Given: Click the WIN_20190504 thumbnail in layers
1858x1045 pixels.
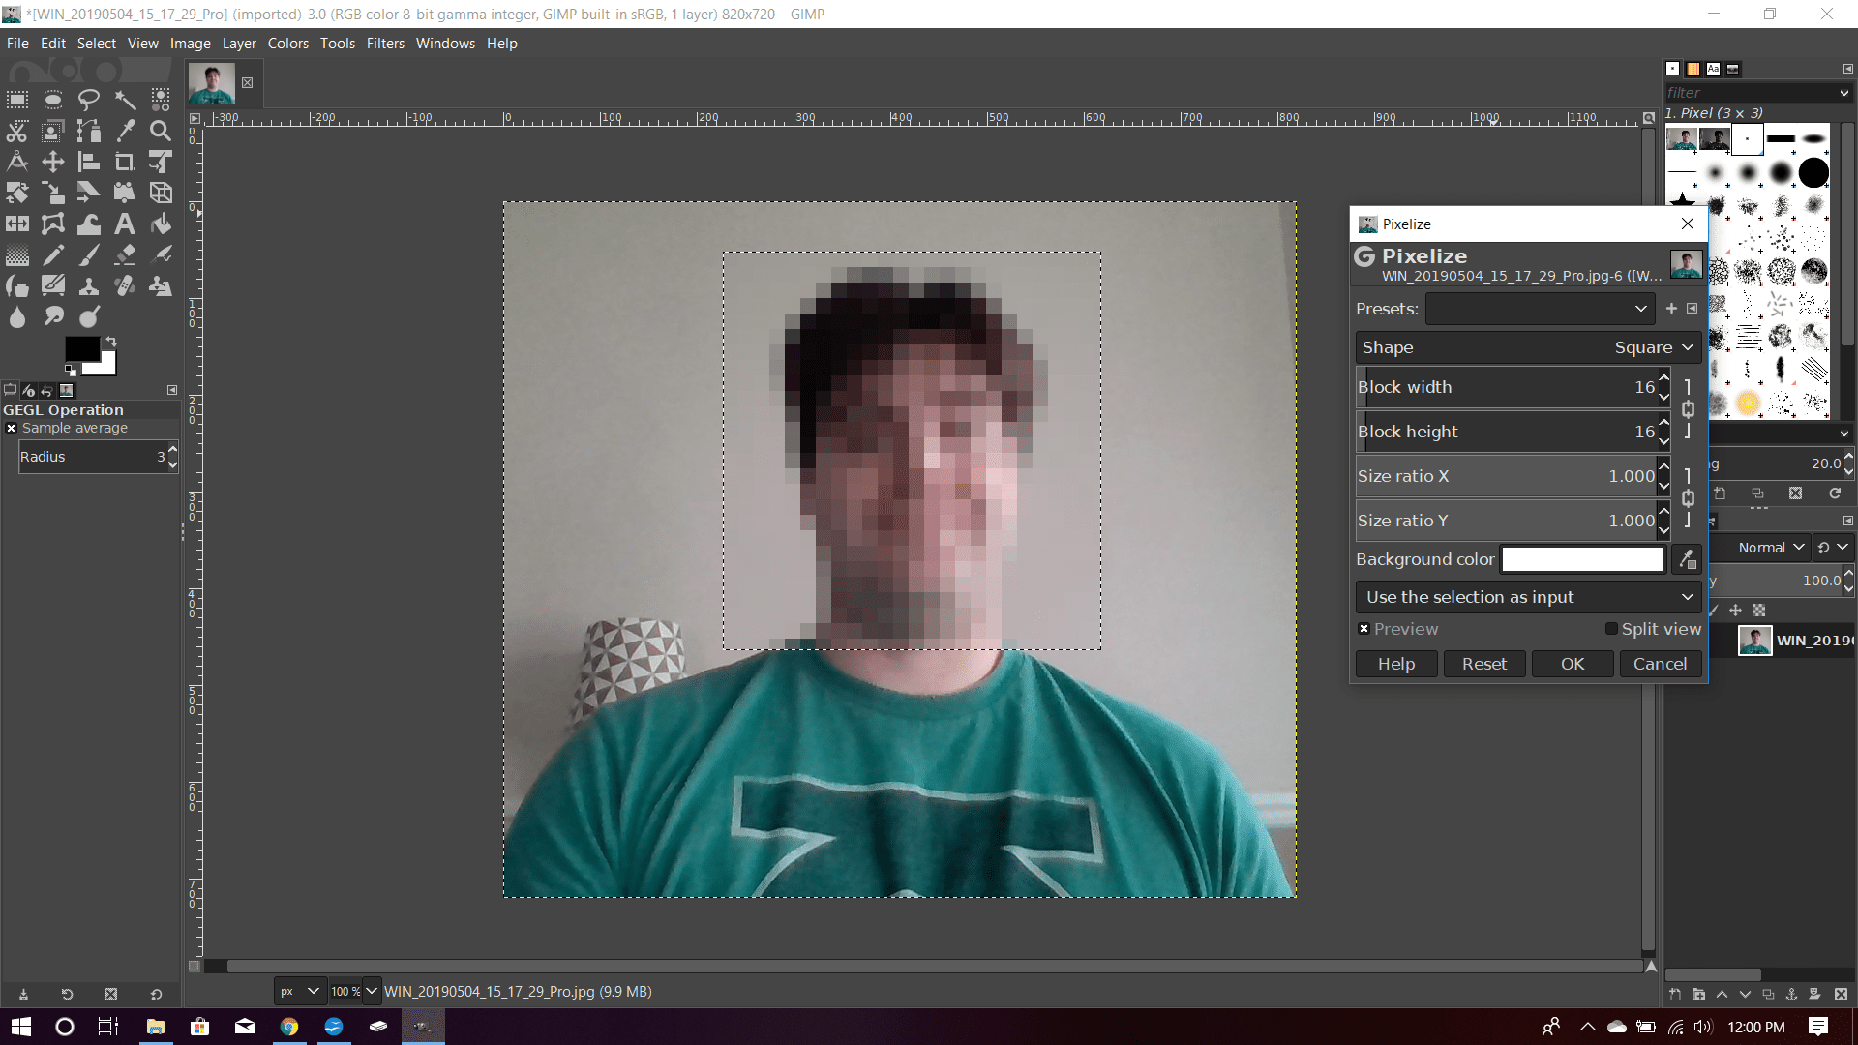Looking at the screenshot, I should pyautogui.click(x=1754, y=640).
